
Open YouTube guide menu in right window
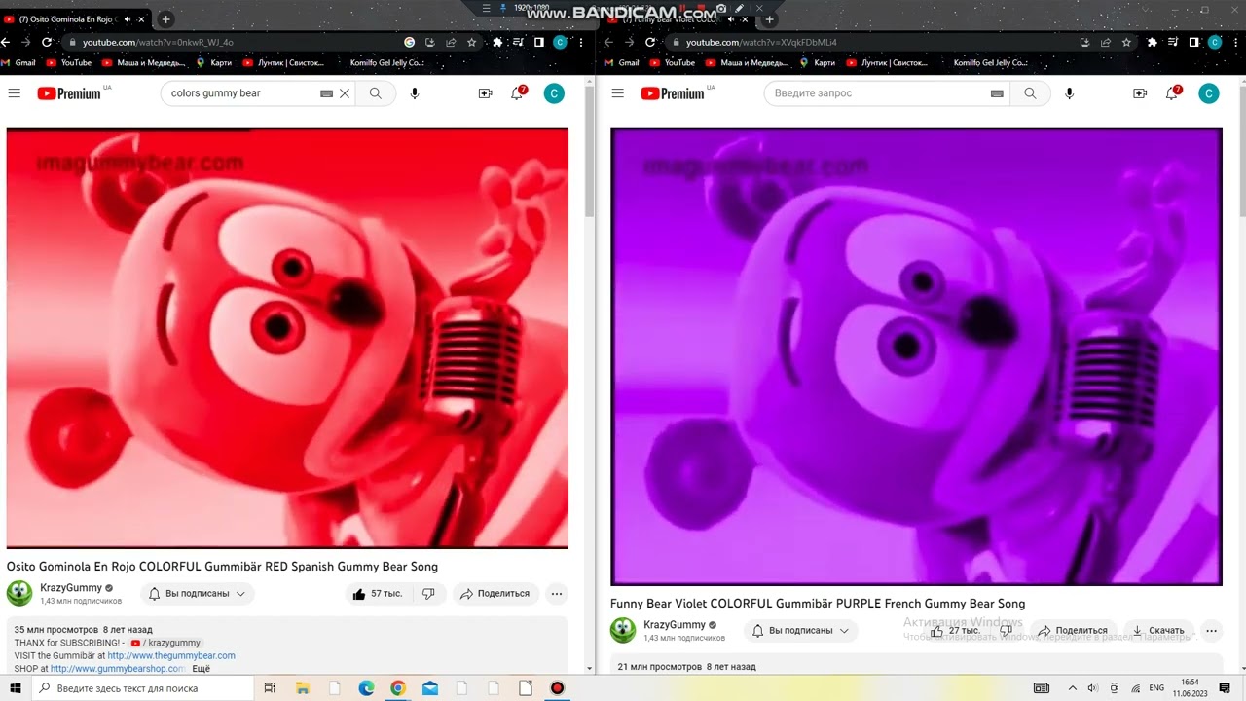tap(617, 93)
